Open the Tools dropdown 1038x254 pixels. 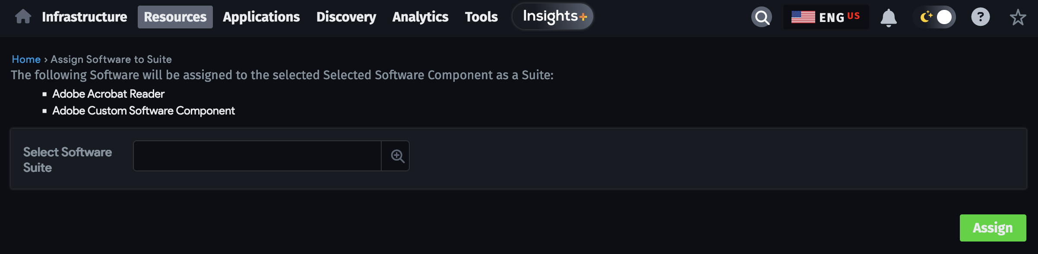tap(481, 17)
